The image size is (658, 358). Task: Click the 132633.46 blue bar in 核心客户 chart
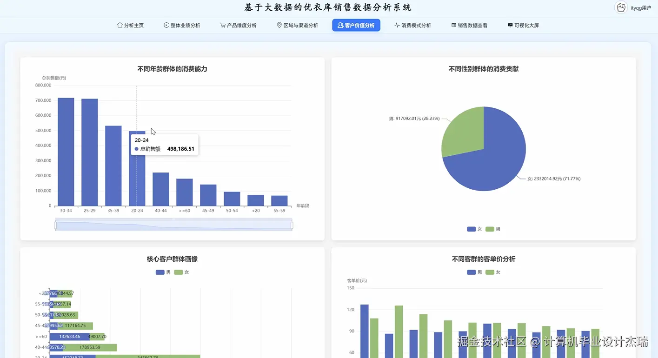[70, 337]
